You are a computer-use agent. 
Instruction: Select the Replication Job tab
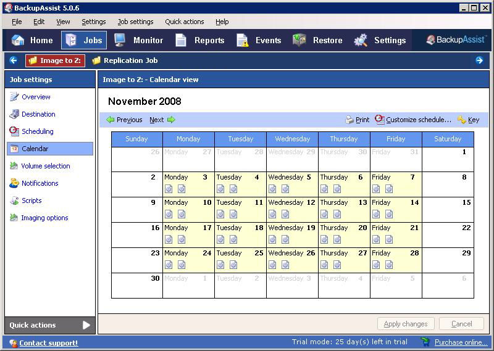[125, 60]
